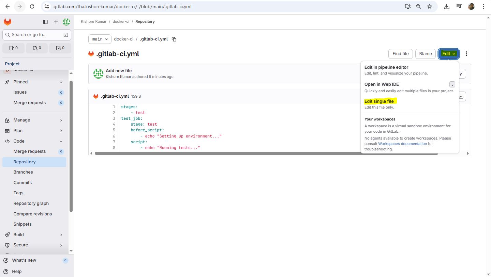The height and width of the screenshot is (277, 491).
Task: Click the create new plus icon
Action: coord(56,22)
